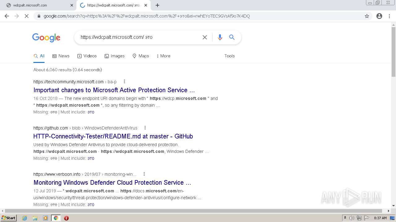Close the wdcpalt.microsoft.com tab
Image resolution: width=396 pixels, height=222 pixels.
tap(72, 5)
